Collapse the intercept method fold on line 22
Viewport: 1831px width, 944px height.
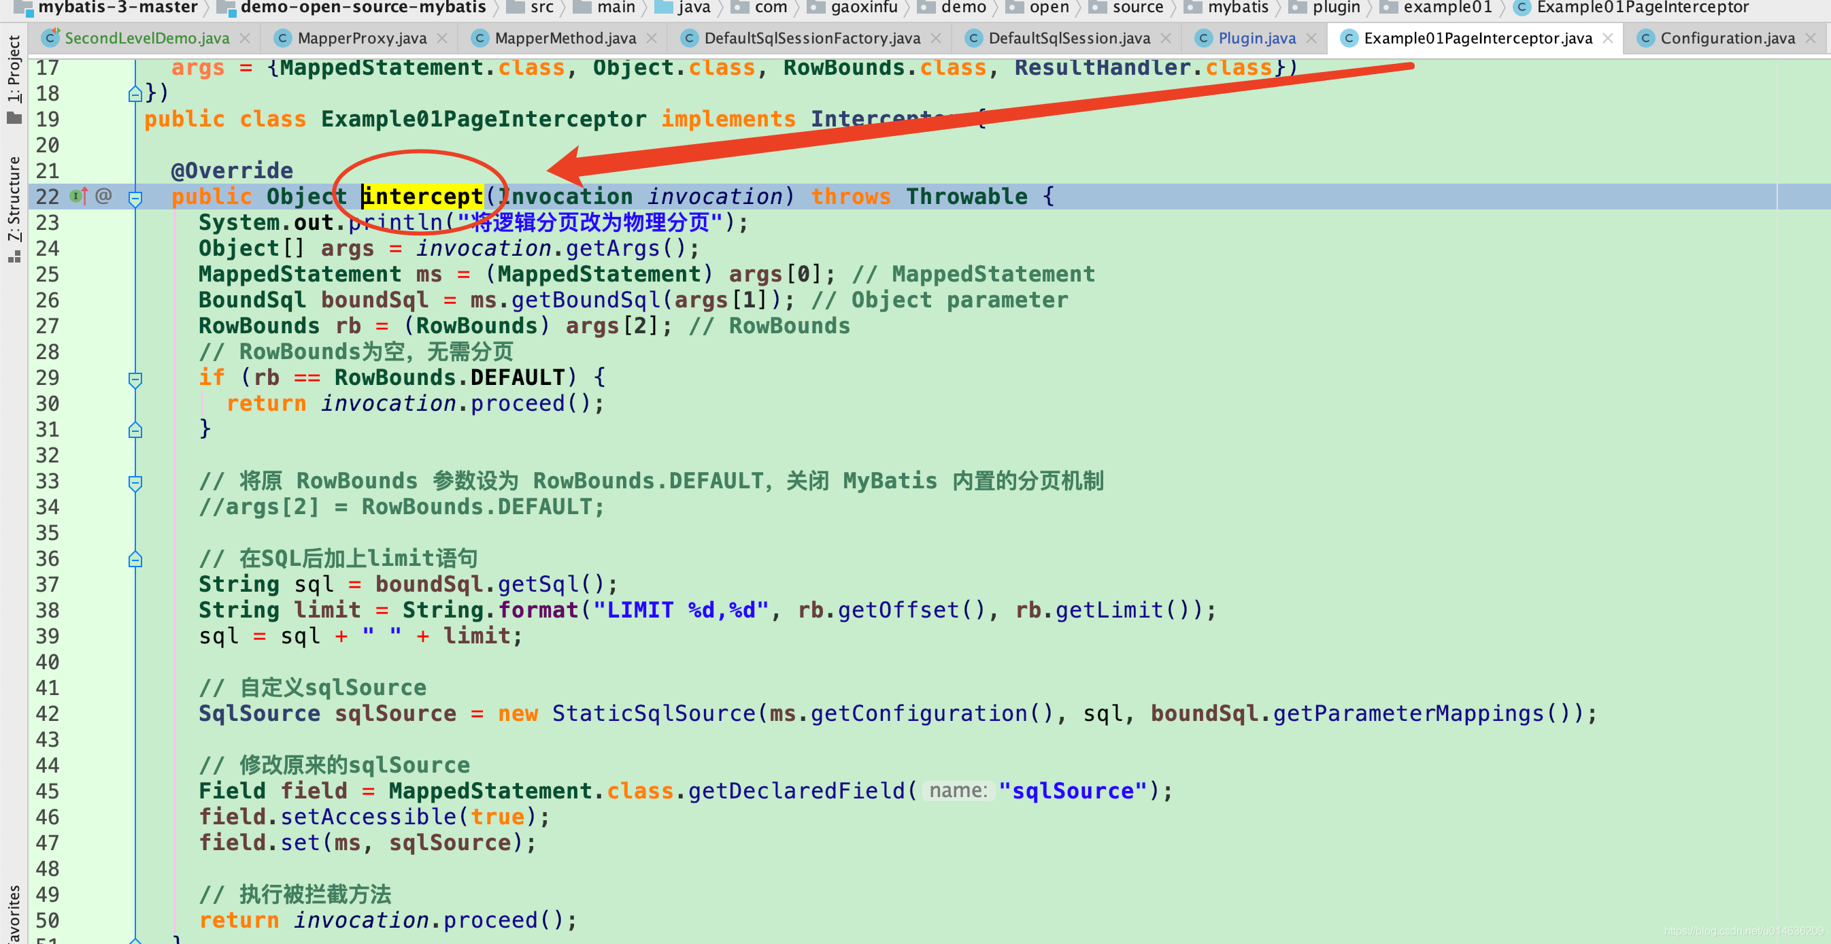pos(135,199)
